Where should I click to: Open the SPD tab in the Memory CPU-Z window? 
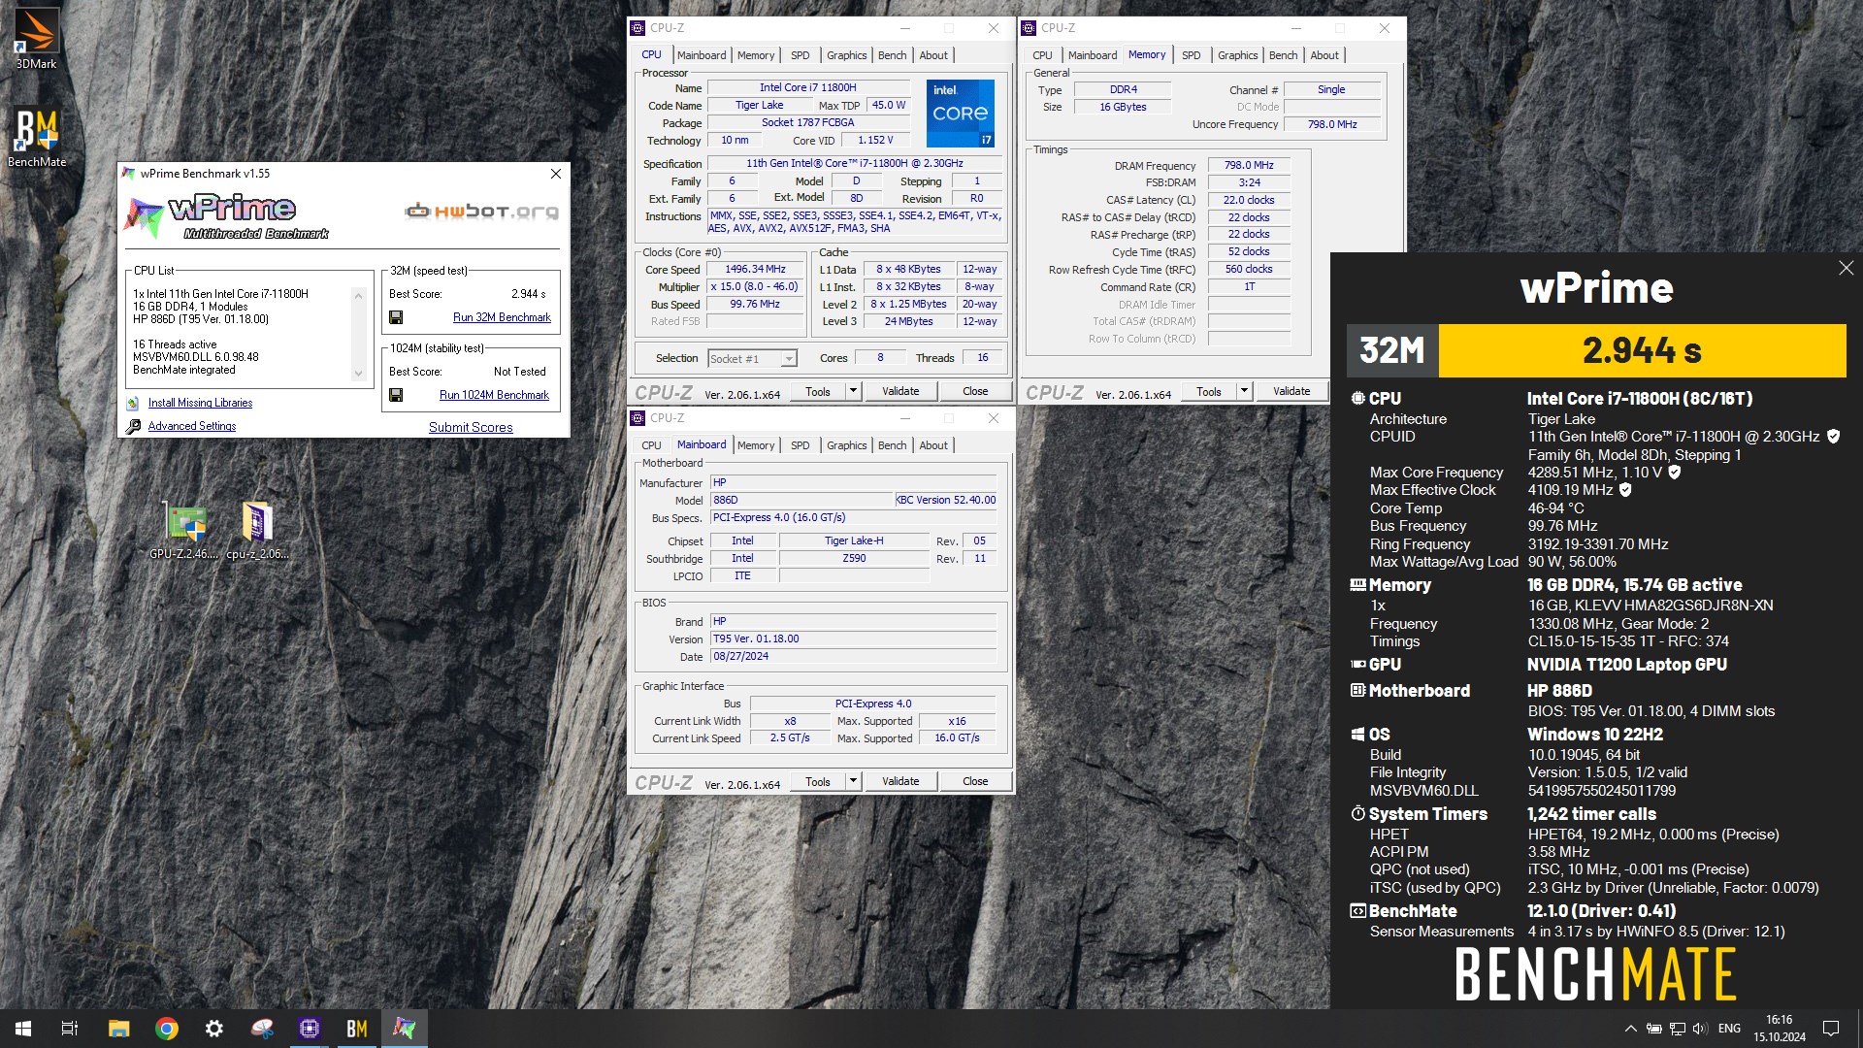[x=1191, y=55]
